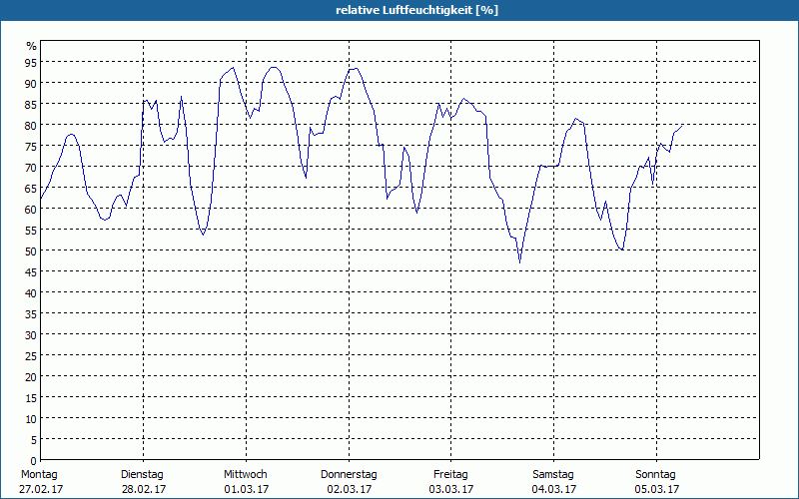This screenshot has width=799, height=499.
Task: Click the y-axis value '45'
Action: click(x=32, y=271)
